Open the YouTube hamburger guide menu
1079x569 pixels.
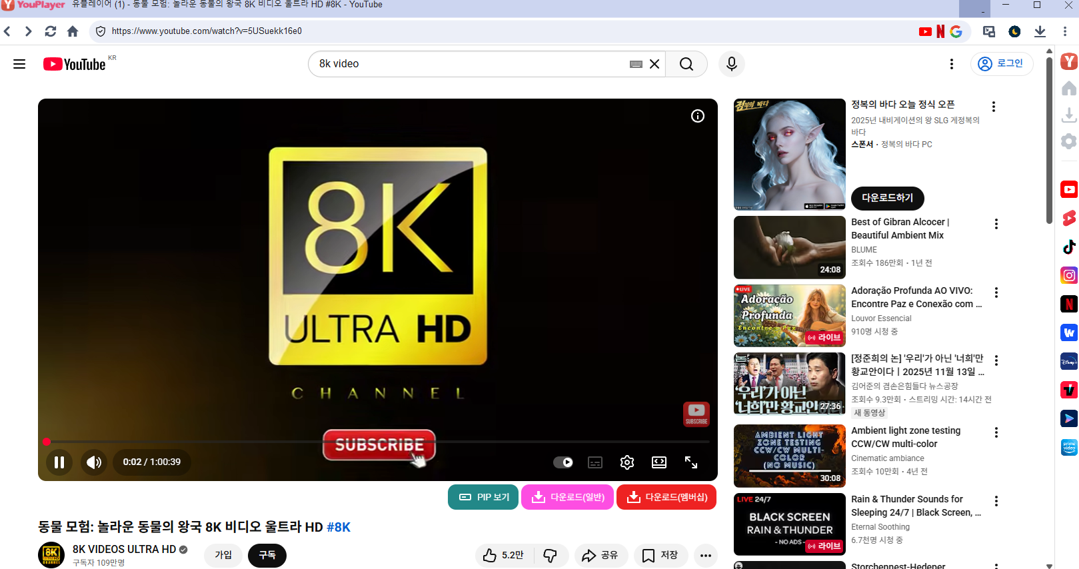click(x=19, y=64)
